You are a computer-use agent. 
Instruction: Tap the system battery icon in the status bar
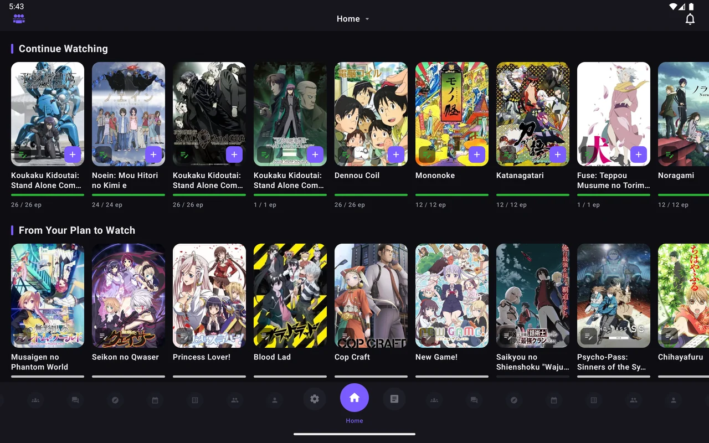[691, 7]
